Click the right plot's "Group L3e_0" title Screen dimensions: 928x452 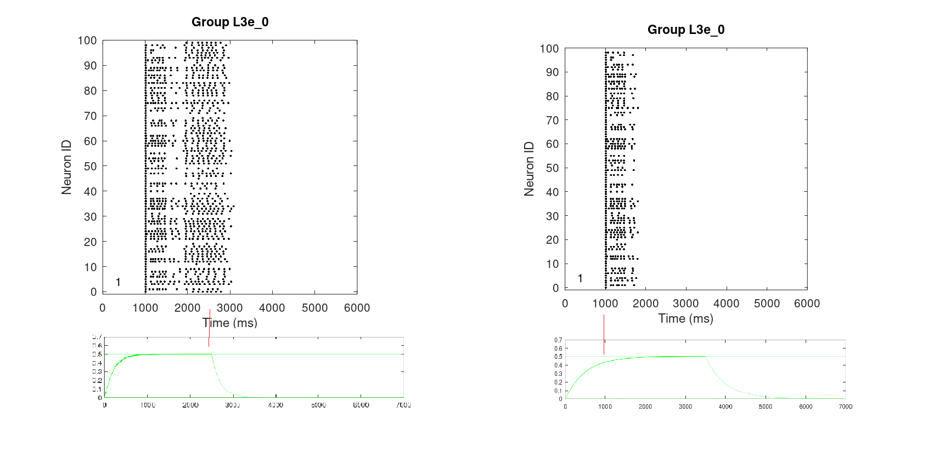686,30
